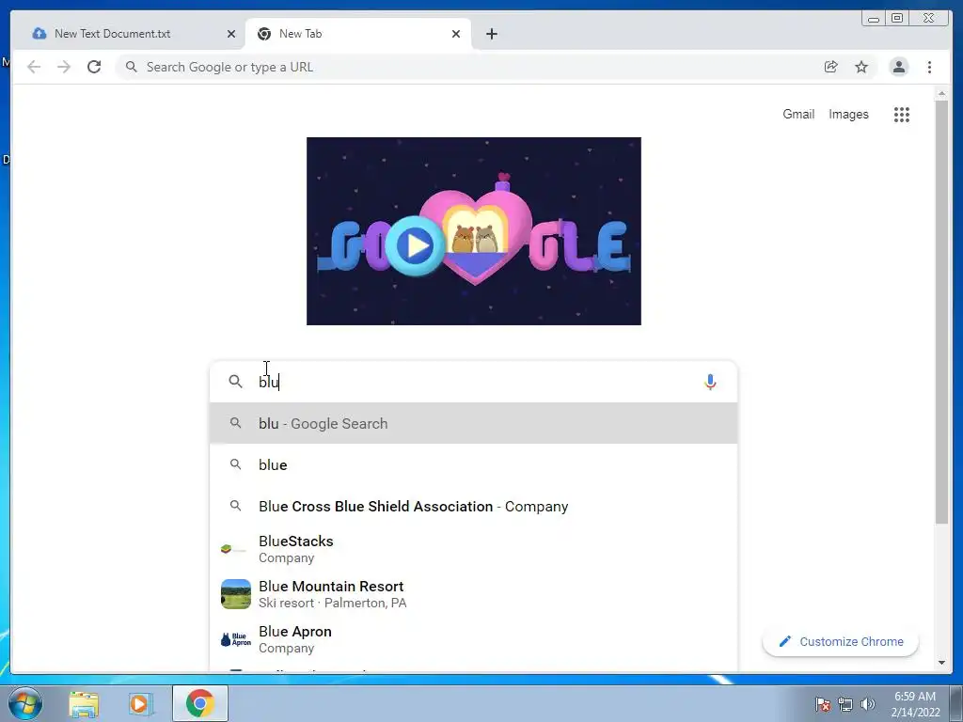
Task: Click the scrollbar down arrow
Action: (941, 663)
